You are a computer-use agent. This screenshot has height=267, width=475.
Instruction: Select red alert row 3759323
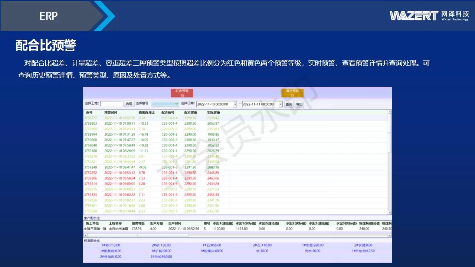click(x=235, y=195)
